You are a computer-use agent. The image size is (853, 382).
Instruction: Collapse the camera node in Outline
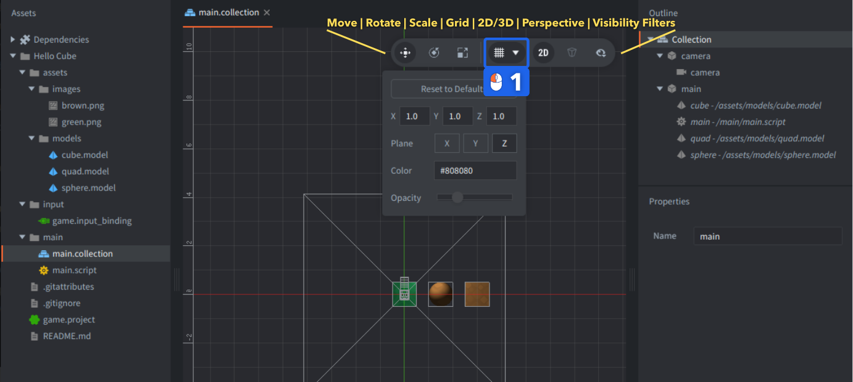pyautogui.click(x=660, y=56)
